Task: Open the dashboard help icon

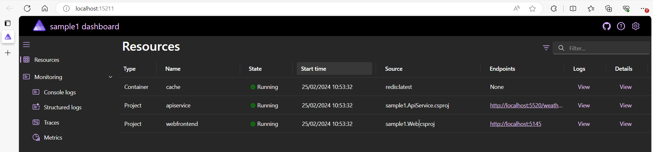Action: [621, 26]
